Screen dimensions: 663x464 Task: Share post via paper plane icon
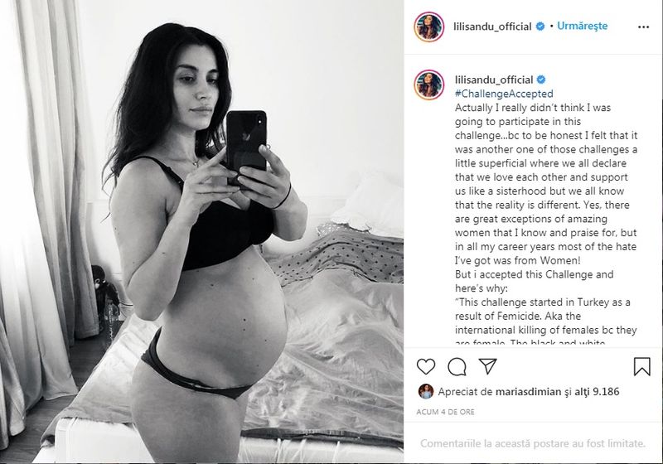pos(487,366)
